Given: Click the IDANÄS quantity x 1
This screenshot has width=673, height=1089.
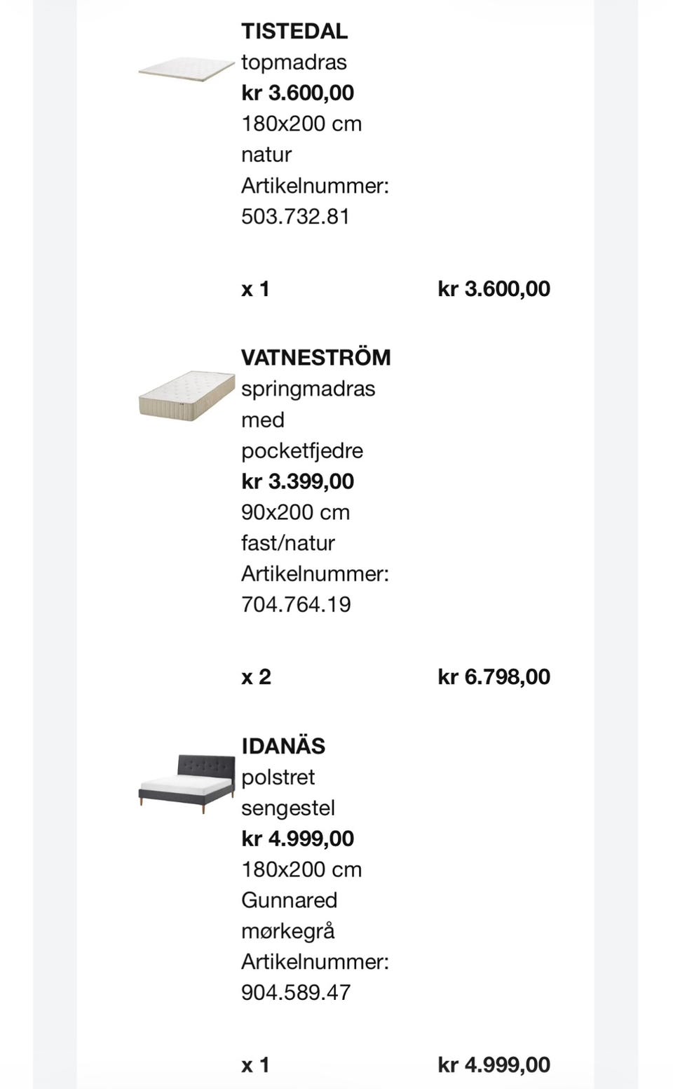Looking at the screenshot, I should (255, 1064).
